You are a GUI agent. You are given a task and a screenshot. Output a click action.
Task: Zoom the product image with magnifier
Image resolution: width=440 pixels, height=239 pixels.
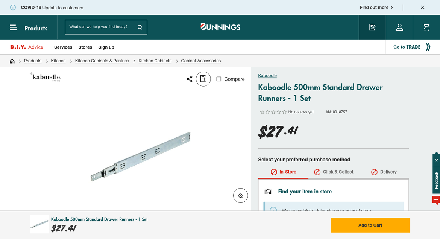click(241, 196)
